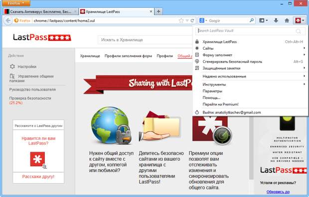Expand the Инструменты submenu

[x=304, y=84]
